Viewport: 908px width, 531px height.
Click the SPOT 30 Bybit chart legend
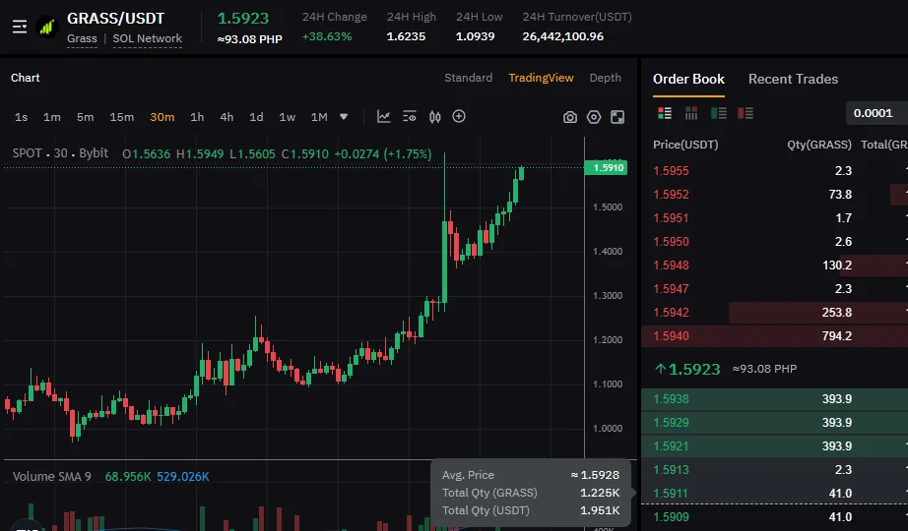60,153
